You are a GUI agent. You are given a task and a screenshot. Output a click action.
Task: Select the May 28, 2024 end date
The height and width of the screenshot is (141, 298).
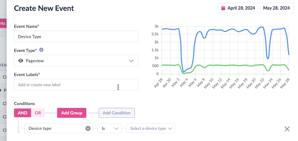tap(276, 8)
